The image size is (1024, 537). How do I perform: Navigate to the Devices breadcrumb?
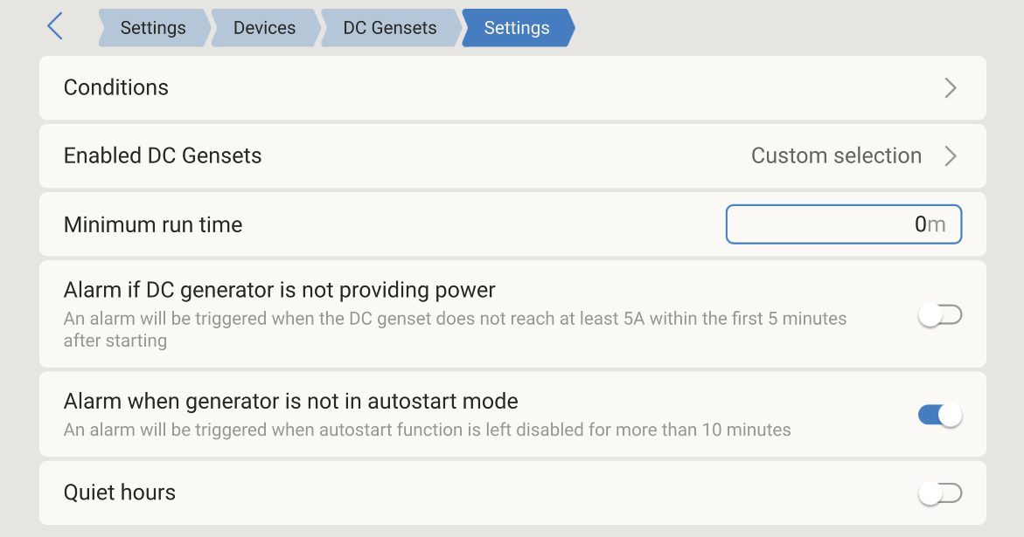(x=265, y=28)
